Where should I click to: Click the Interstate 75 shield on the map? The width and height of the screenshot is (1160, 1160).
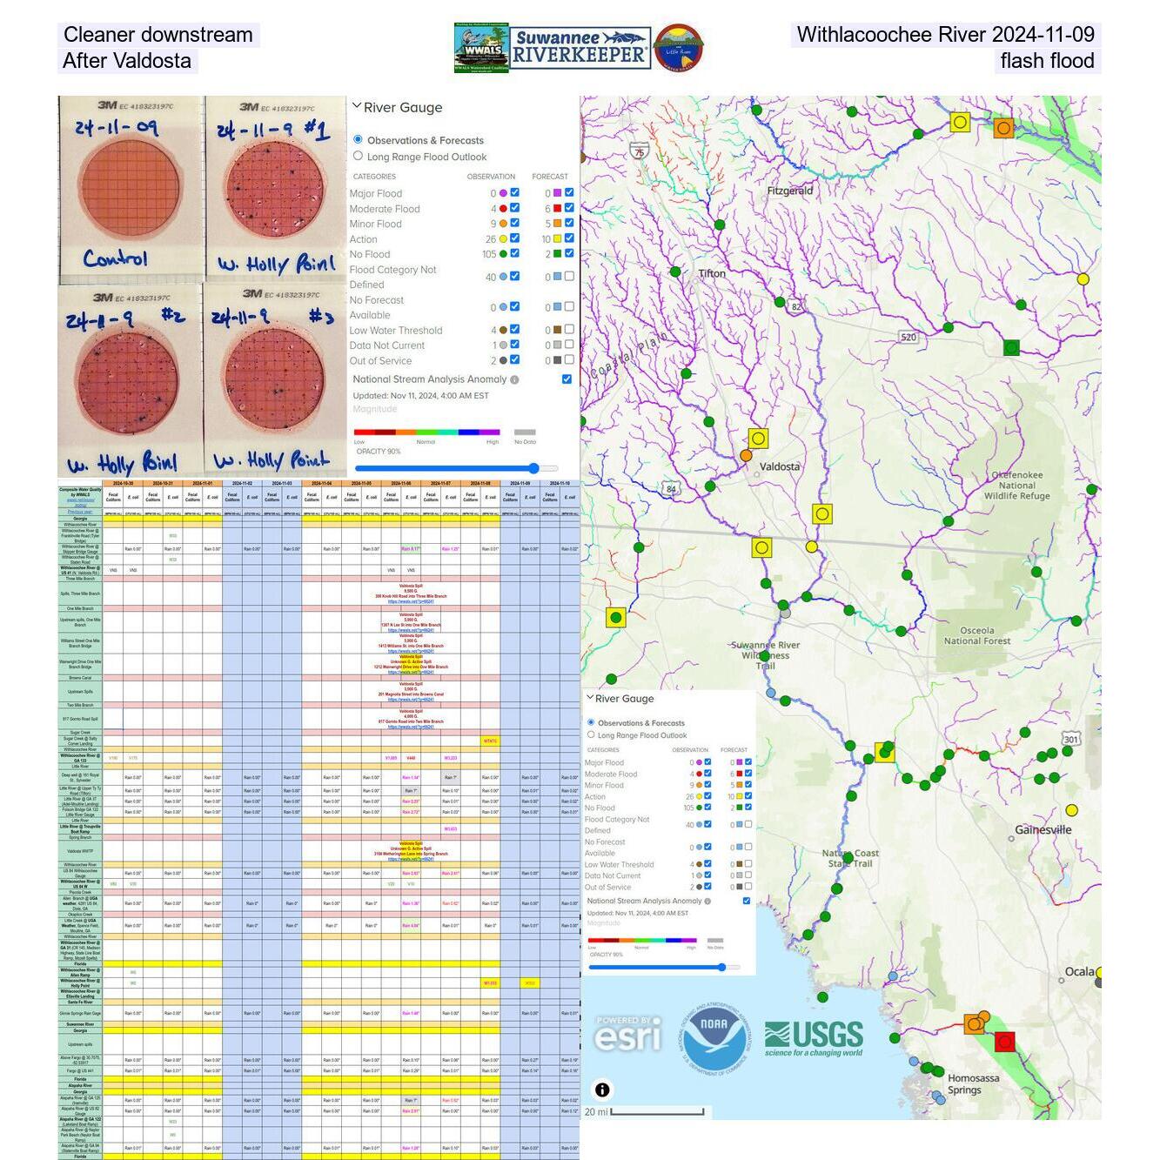coord(640,151)
